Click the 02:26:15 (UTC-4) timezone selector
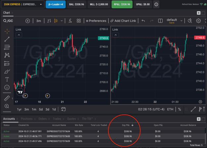 click(x=151, y=109)
